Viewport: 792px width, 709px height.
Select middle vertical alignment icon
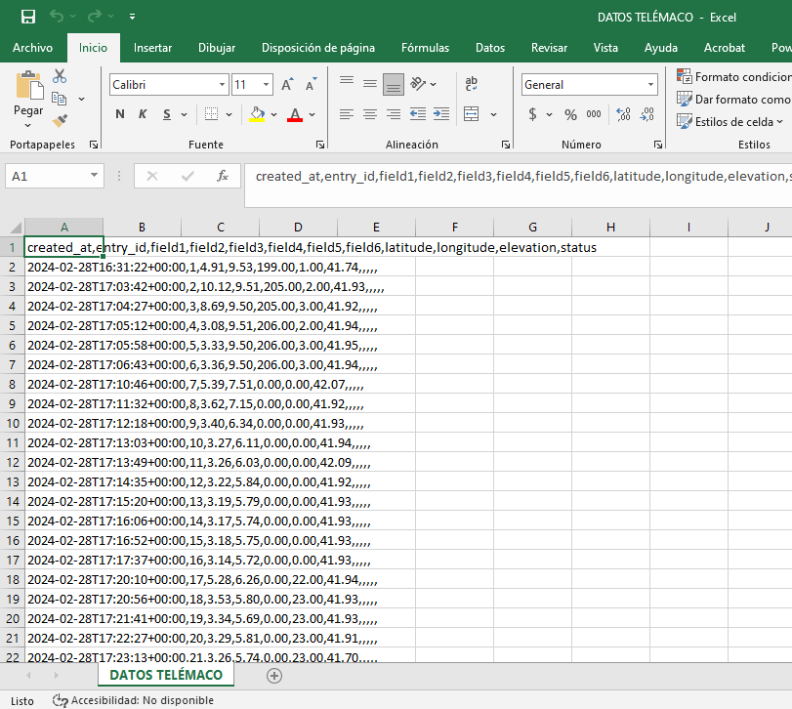tap(370, 83)
